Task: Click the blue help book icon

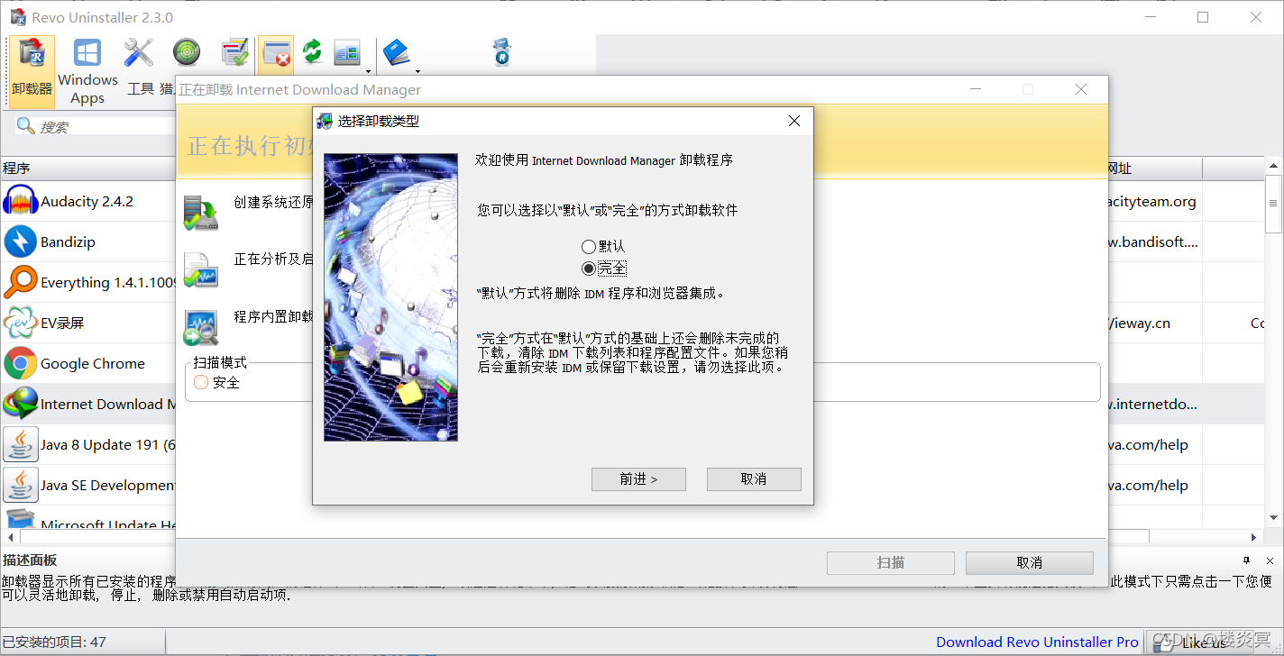Action: [396, 52]
